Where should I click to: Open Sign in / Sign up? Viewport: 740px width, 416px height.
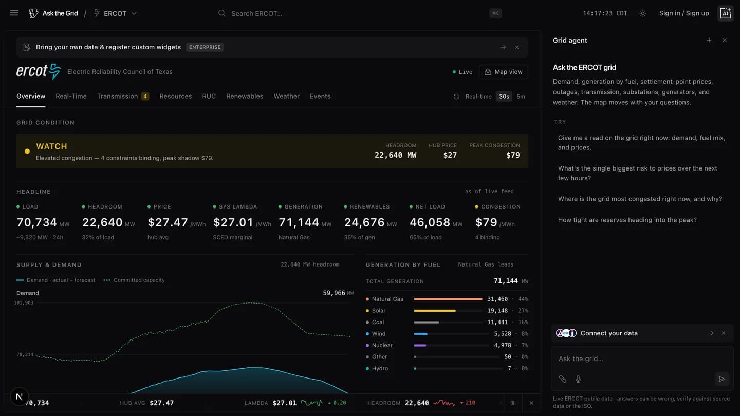coord(684,13)
